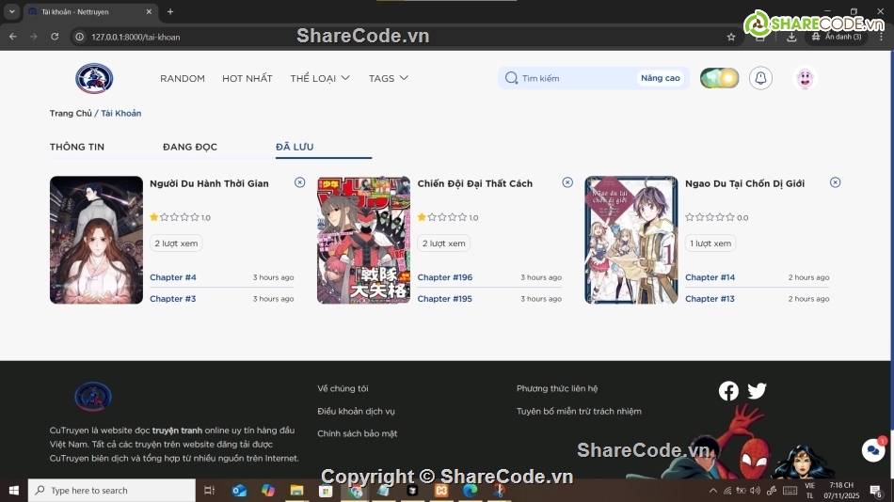Open the Twitter icon in footer

tap(757, 391)
